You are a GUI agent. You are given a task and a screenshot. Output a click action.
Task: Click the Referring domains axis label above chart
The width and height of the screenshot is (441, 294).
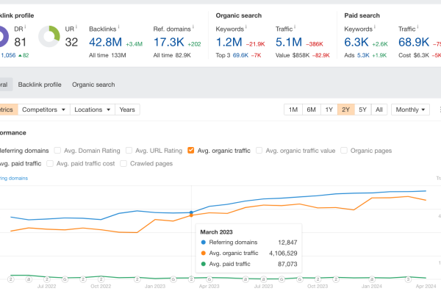tap(14, 178)
